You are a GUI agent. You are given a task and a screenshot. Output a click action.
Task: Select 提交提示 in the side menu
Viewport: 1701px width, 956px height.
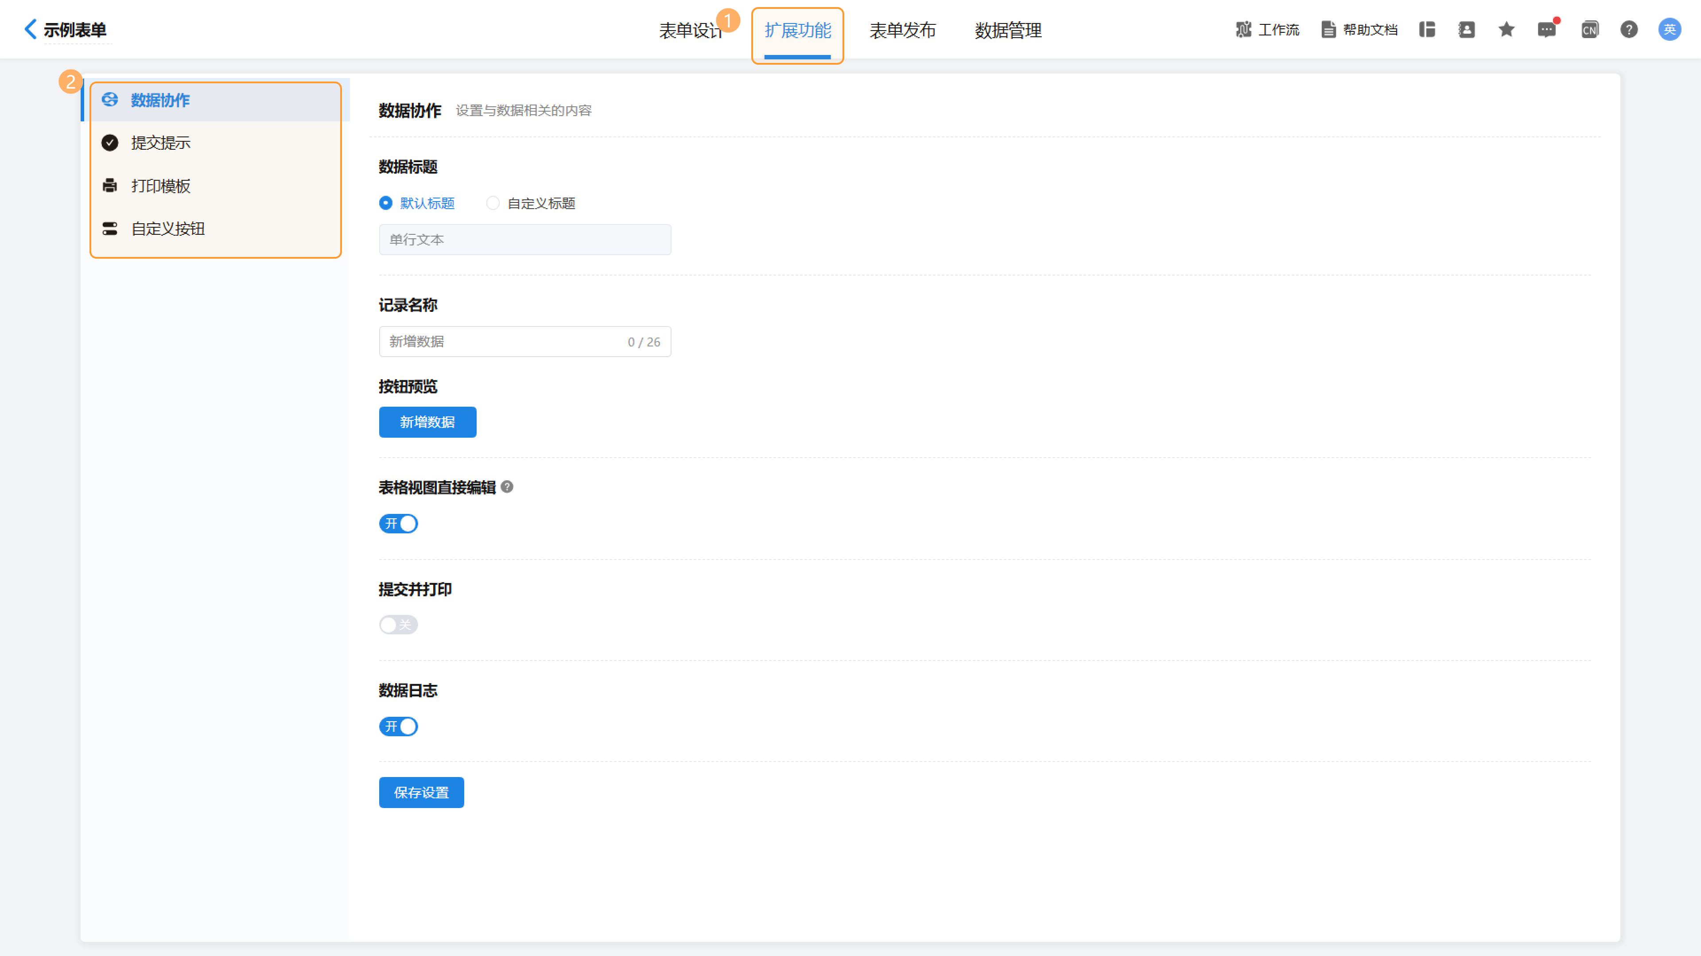tap(215, 143)
